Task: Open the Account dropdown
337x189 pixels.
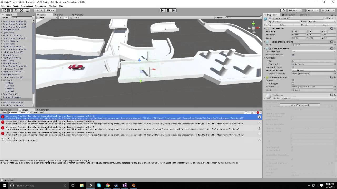Action: pyautogui.click(x=294, y=10)
